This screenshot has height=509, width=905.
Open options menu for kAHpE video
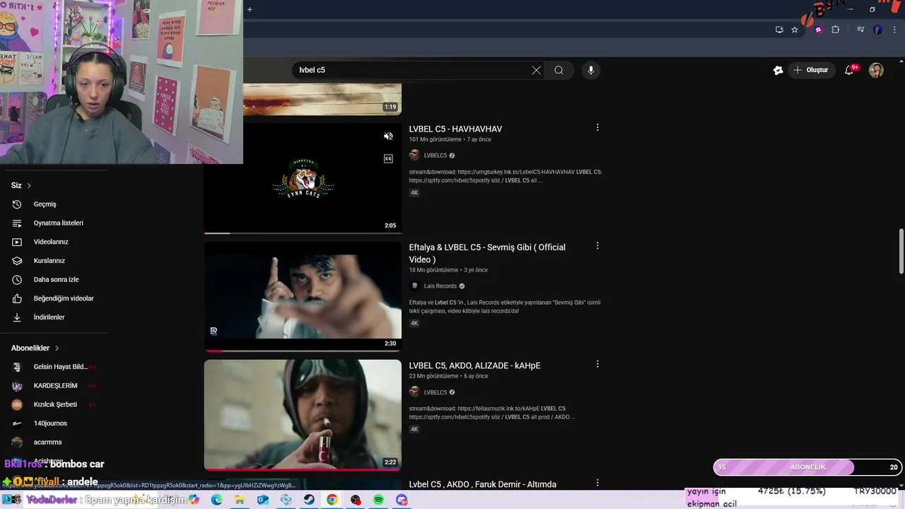pyautogui.click(x=597, y=364)
